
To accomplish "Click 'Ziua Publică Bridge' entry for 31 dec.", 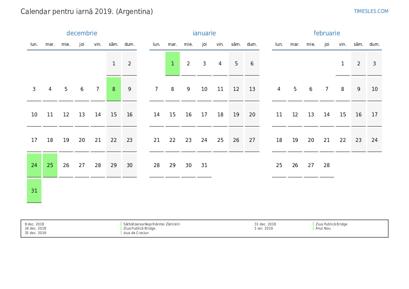I will (331, 224).
